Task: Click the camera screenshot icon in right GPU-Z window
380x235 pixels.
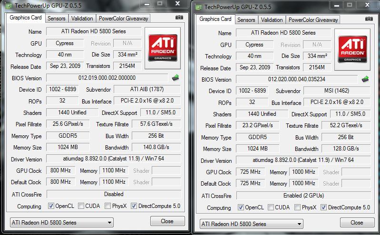Action: [369, 19]
